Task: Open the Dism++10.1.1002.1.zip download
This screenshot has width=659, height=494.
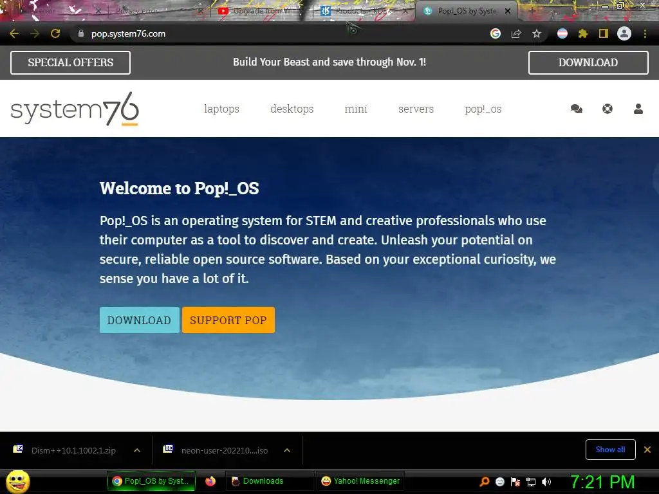Action: [x=73, y=450]
